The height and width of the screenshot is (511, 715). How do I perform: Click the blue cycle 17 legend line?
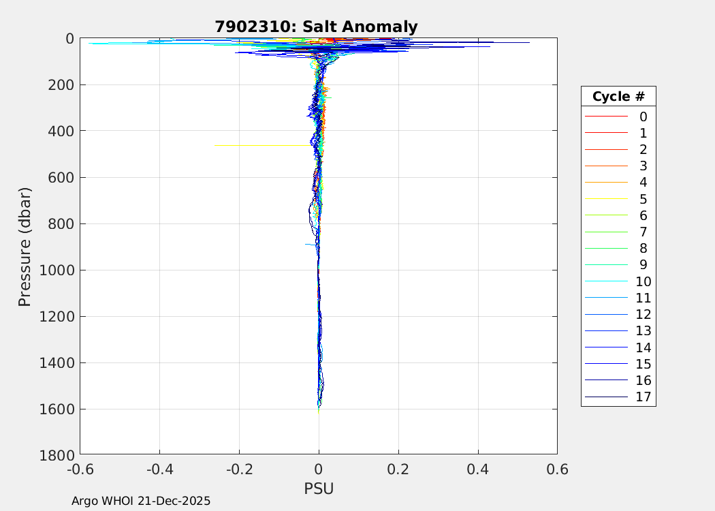tap(605, 397)
